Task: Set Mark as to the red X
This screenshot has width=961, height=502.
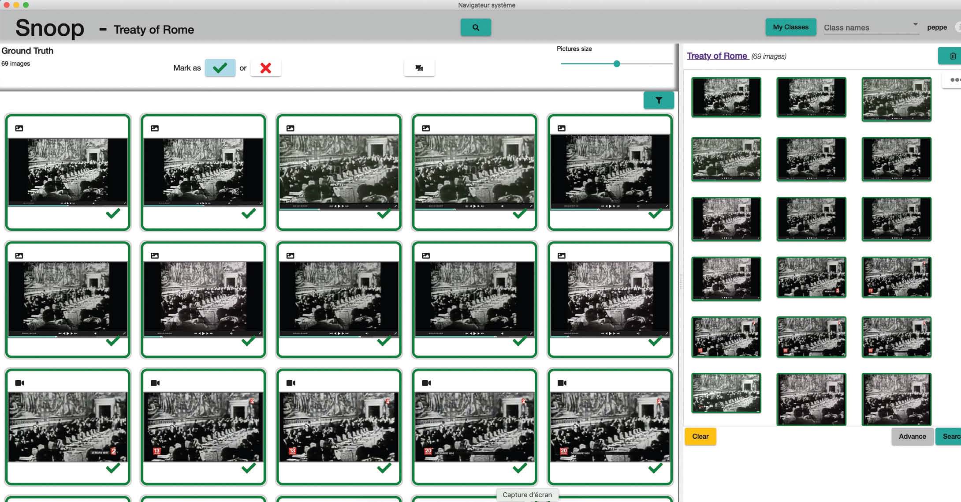Action: [x=266, y=68]
